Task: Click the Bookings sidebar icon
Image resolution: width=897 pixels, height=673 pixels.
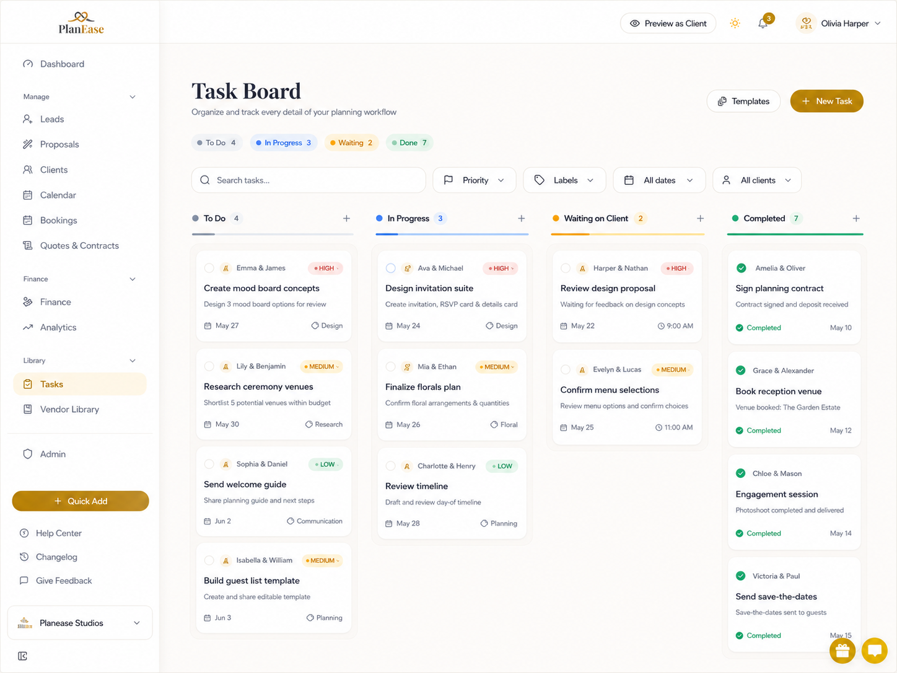Action: pyautogui.click(x=28, y=220)
